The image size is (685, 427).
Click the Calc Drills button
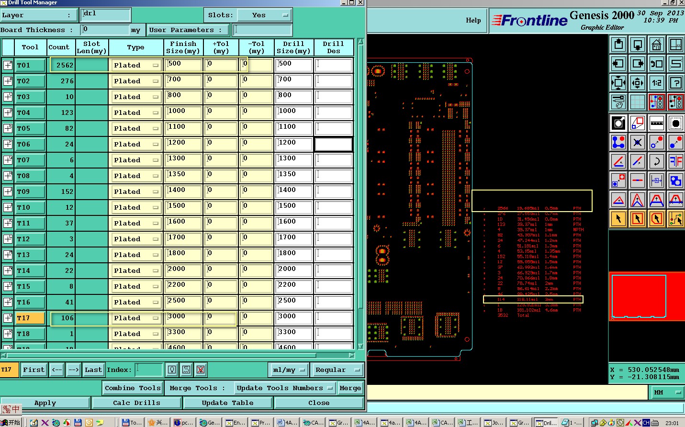click(x=136, y=403)
